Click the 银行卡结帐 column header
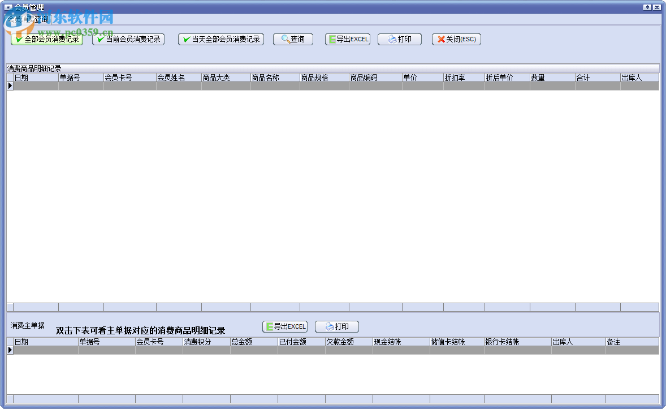 (x=518, y=342)
